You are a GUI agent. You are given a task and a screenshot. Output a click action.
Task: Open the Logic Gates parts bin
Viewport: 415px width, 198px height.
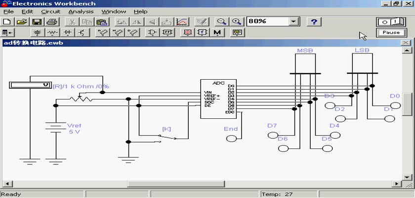pyautogui.click(x=152, y=32)
